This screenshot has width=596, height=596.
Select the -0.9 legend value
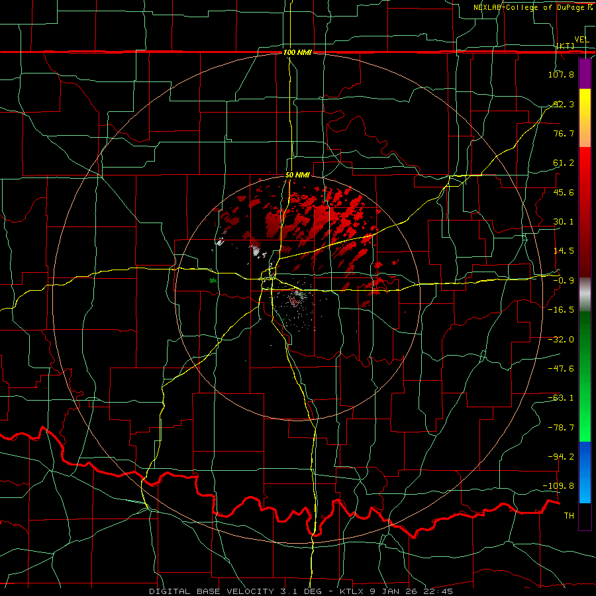point(564,281)
